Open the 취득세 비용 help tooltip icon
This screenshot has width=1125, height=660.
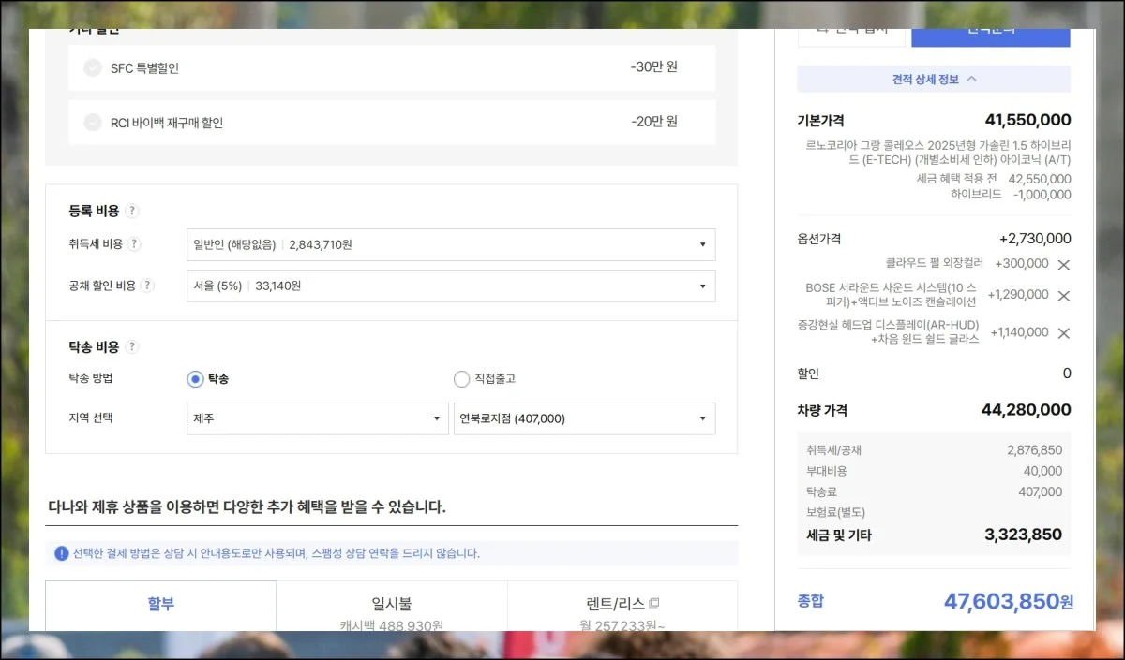coord(134,244)
